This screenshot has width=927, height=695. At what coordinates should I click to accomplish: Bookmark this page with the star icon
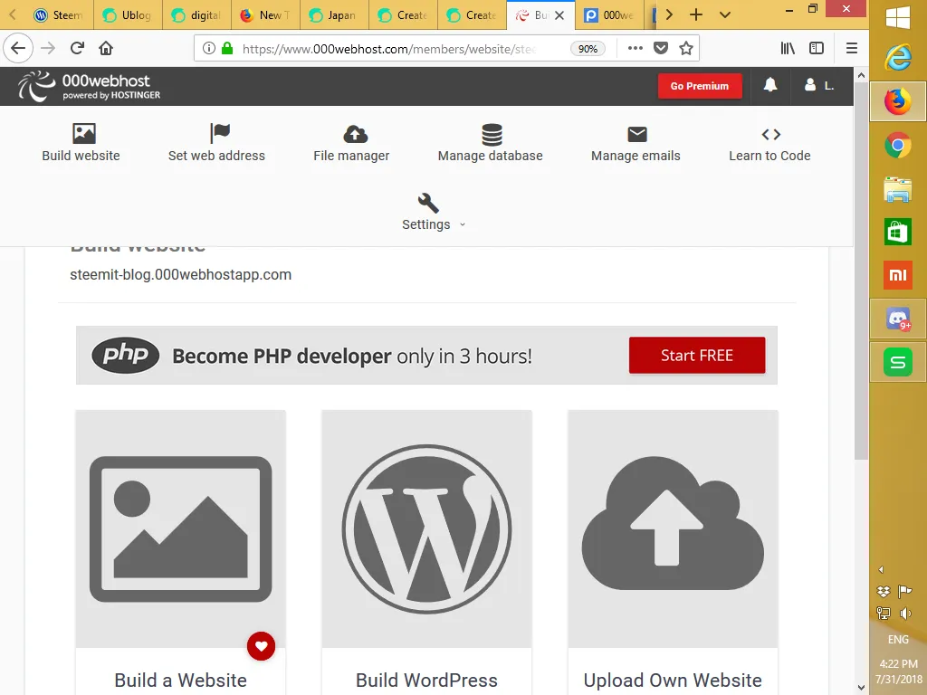[686, 49]
